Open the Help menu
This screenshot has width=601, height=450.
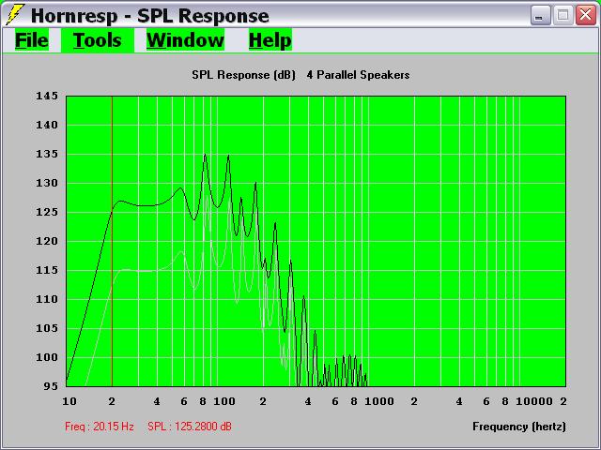tap(270, 40)
